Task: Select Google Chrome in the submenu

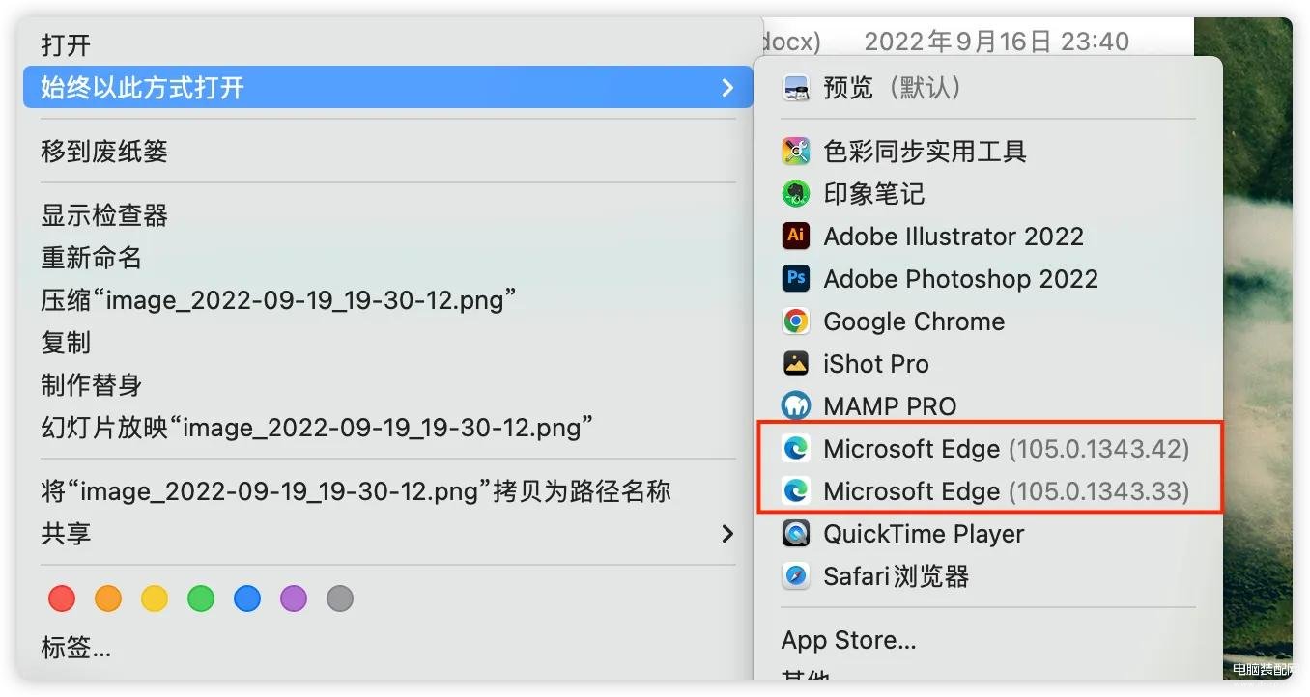Action: (988, 321)
